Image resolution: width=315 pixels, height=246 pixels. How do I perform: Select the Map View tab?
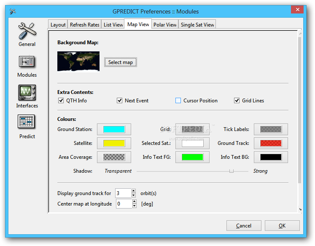click(138, 24)
